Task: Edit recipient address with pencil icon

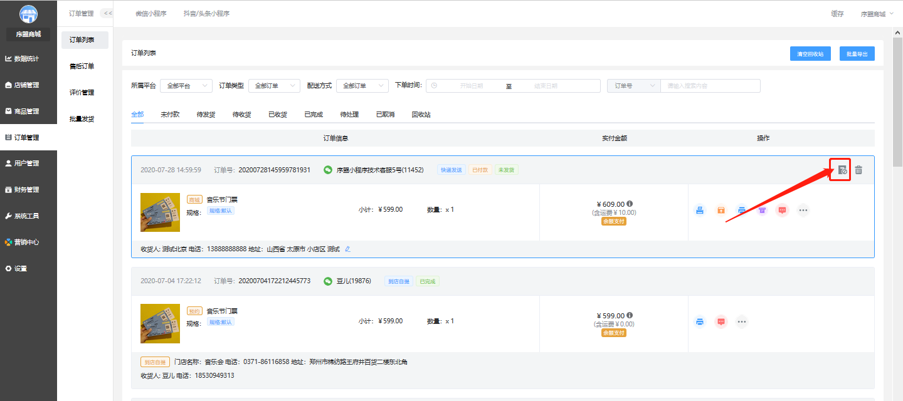Action: coord(348,249)
